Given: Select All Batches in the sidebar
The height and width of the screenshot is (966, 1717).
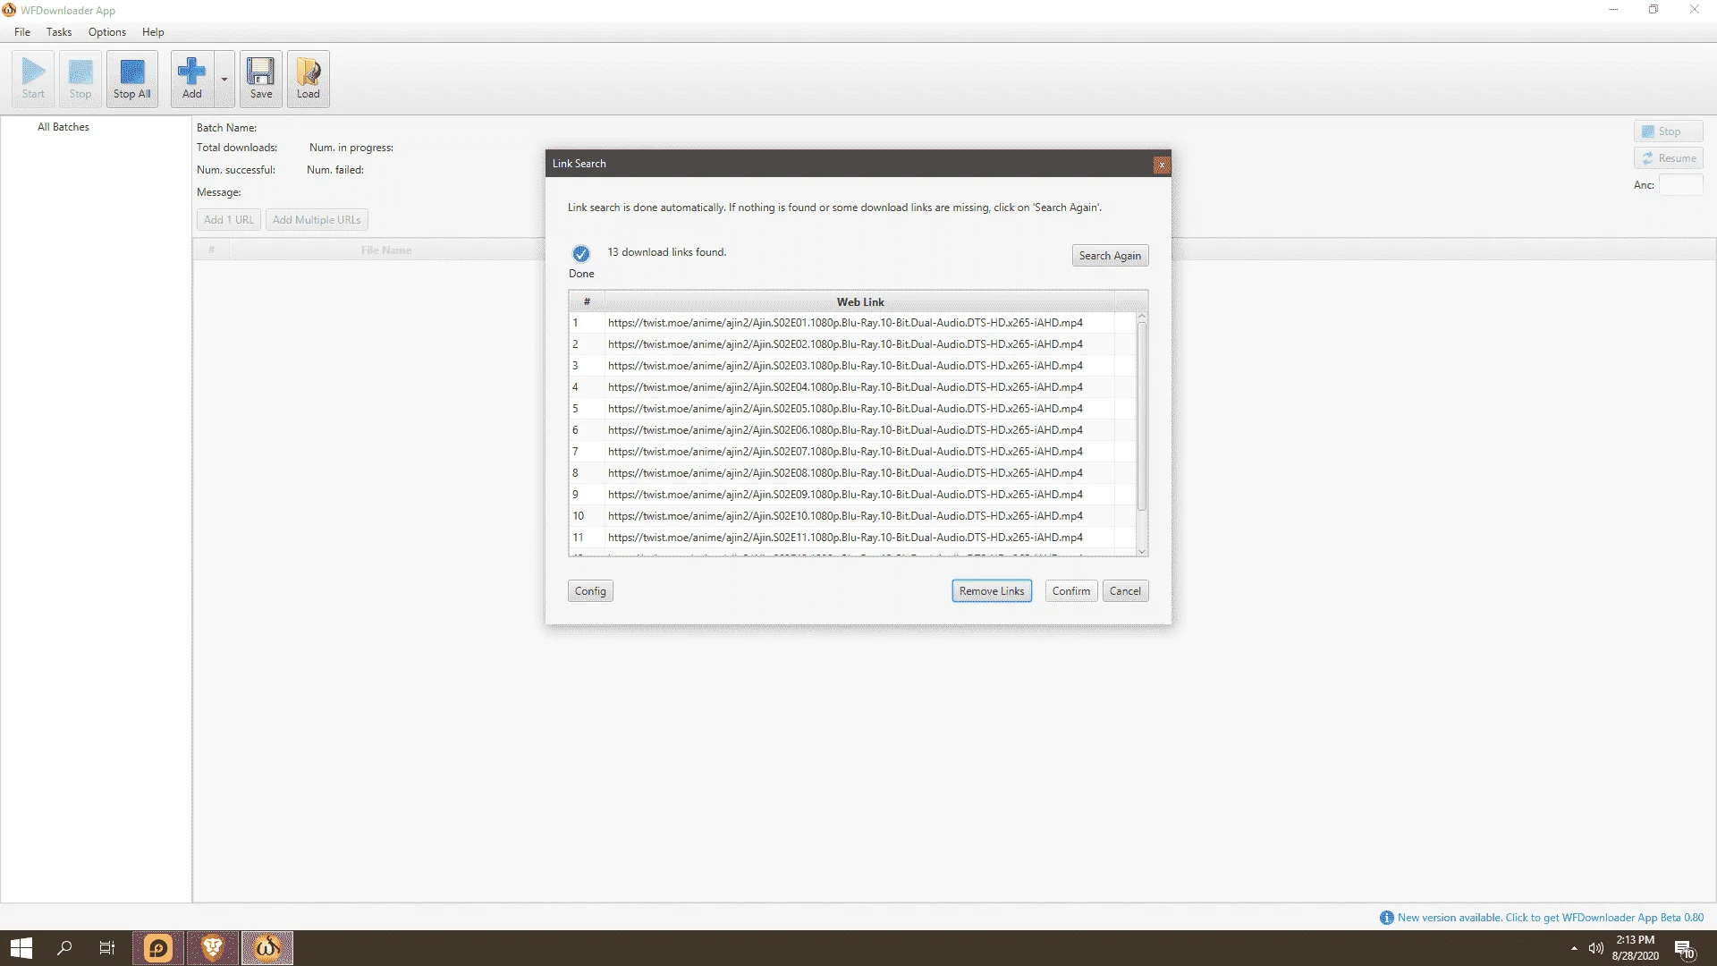Looking at the screenshot, I should pyautogui.click(x=63, y=127).
